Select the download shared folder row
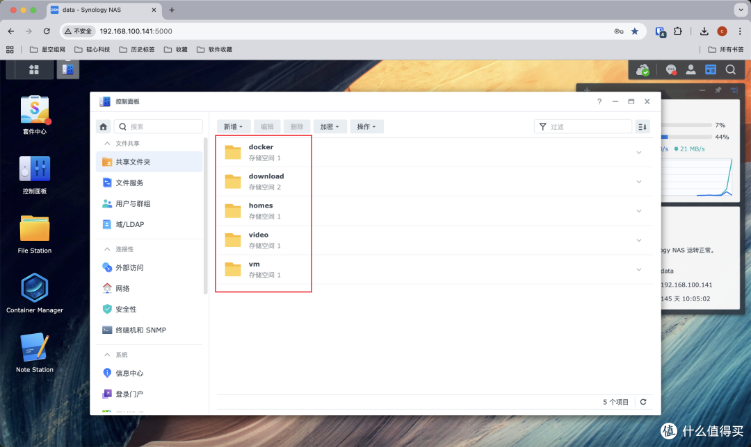 pyautogui.click(x=435, y=182)
